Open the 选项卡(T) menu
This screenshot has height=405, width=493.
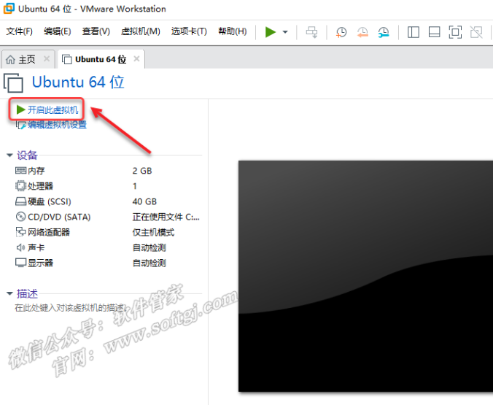(x=189, y=31)
